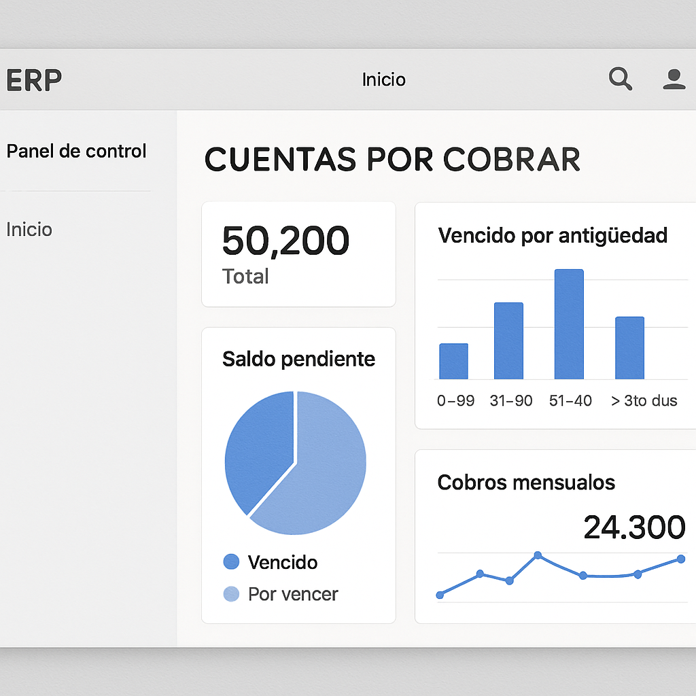This screenshot has width=696, height=696.
Task: Select the 31–90 aging bar
Action: click(x=508, y=341)
